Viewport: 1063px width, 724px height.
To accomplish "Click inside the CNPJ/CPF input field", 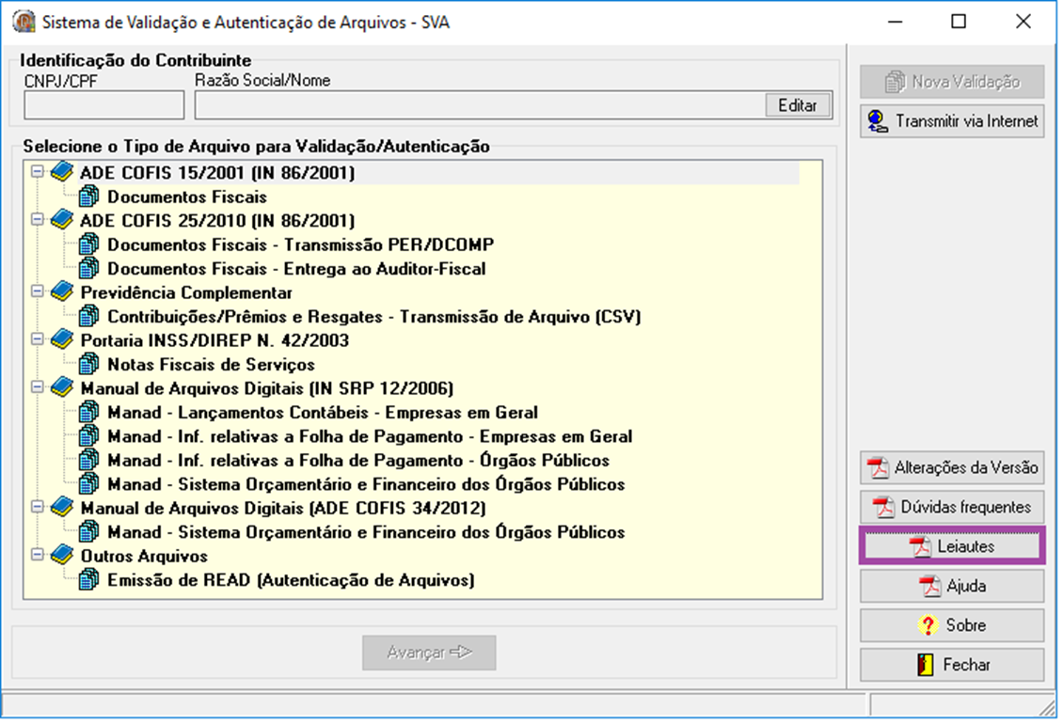I will 102,104.
